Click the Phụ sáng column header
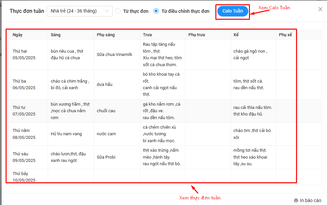 pyautogui.click(x=106, y=35)
